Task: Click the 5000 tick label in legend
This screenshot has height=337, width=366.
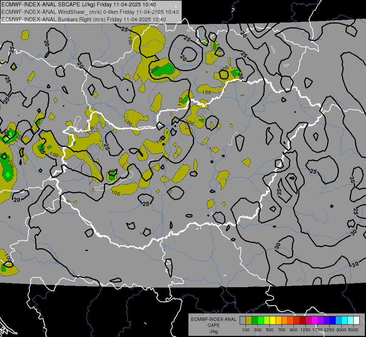Action: pos(353,330)
